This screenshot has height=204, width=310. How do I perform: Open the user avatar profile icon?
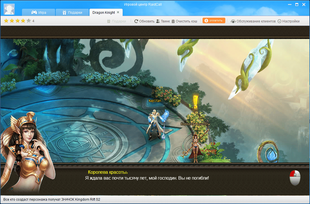(9, 9)
